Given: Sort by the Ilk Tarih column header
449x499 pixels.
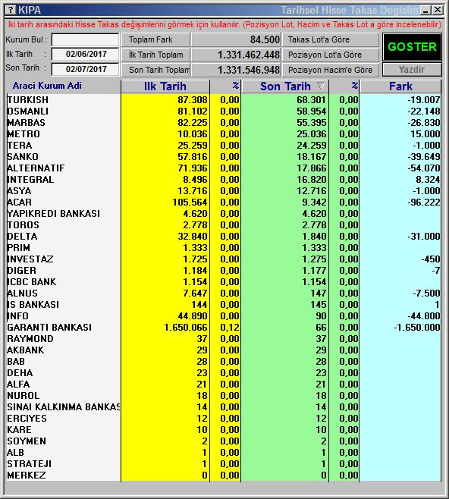Looking at the screenshot, I should (165, 86).
